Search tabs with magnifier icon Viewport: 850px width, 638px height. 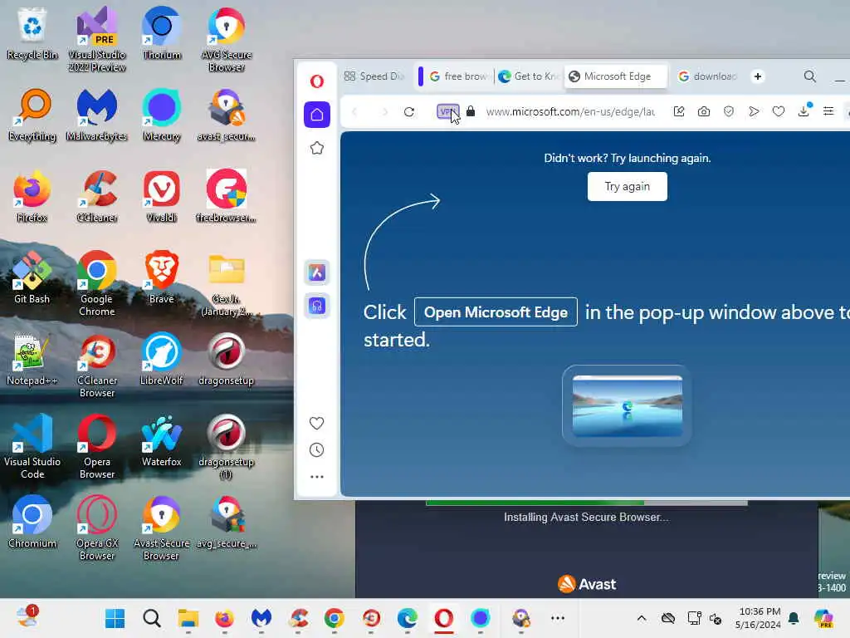(x=810, y=76)
